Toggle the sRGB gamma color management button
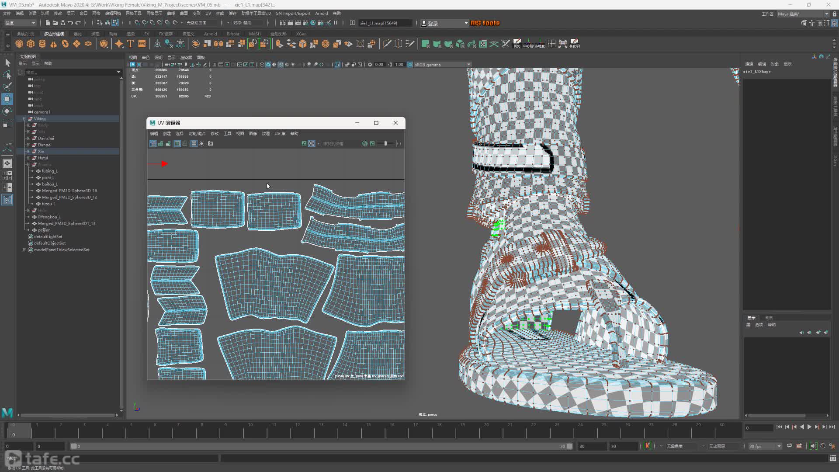This screenshot has height=472, width=839. 410,65
